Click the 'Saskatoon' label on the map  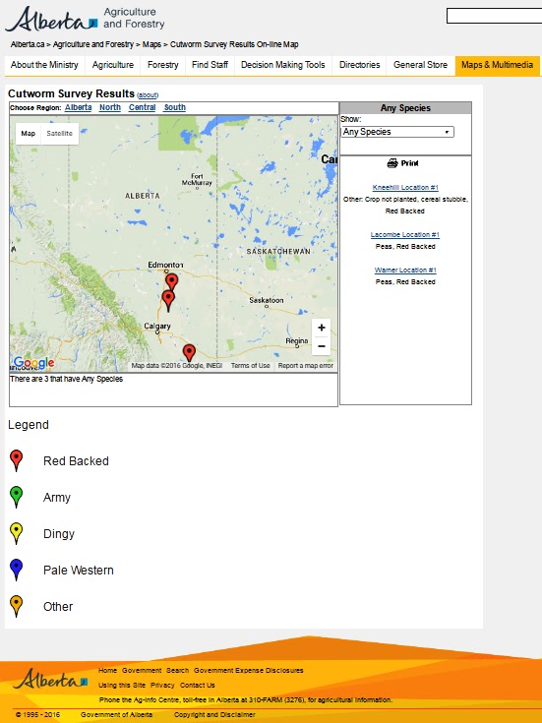[x=267, y=300]
